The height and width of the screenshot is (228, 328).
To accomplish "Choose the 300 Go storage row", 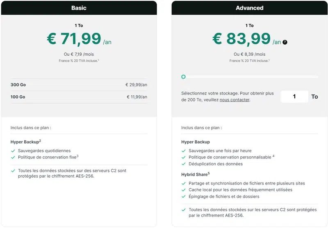I will (79, 85).
